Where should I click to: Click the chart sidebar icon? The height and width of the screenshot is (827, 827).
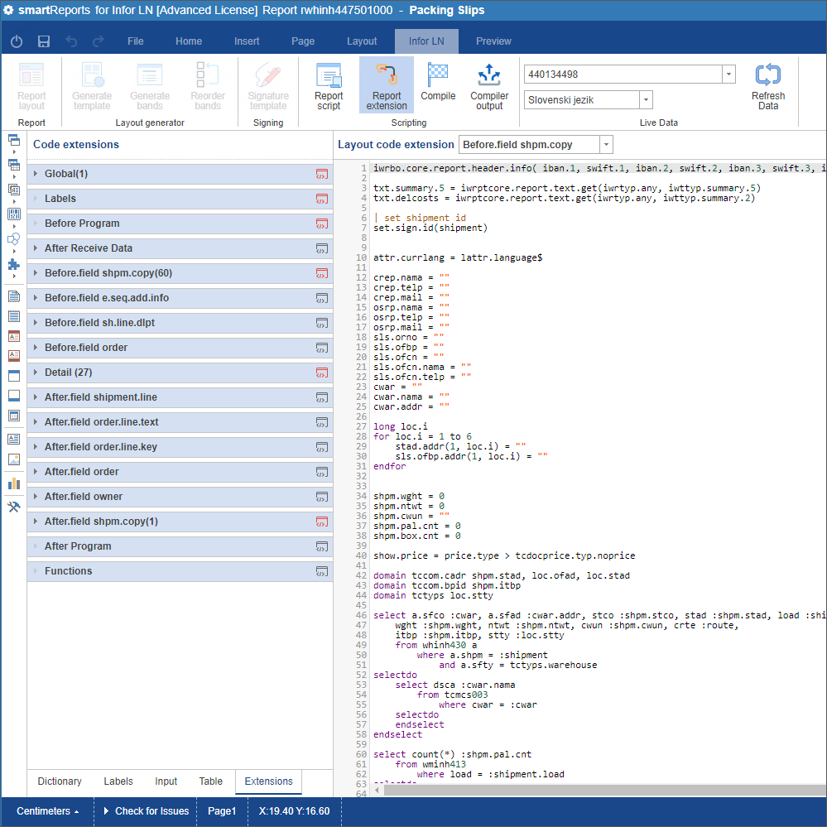coord(14,483)
